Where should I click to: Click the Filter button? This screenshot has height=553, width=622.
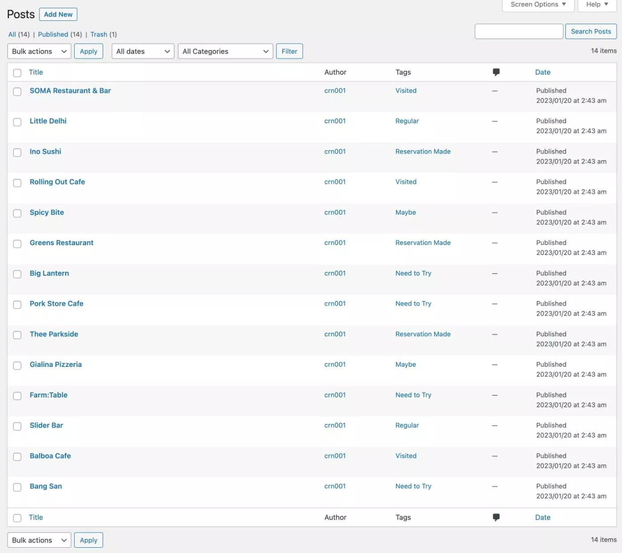tap(289, 52)
